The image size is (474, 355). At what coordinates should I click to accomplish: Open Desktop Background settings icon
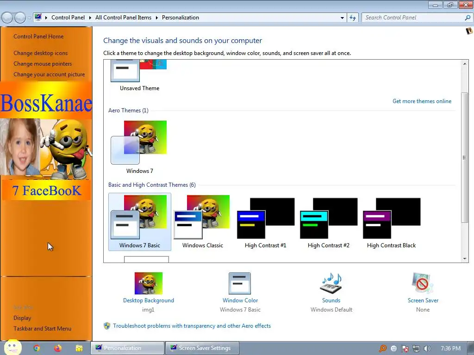149,283
